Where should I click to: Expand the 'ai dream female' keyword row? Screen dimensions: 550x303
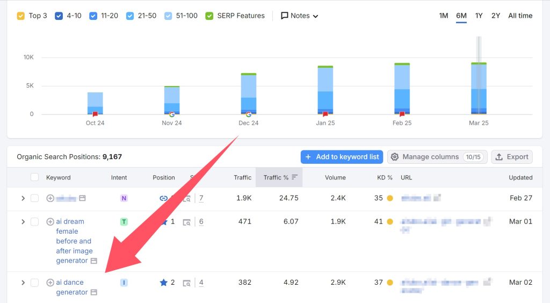[x=23, y=222]
